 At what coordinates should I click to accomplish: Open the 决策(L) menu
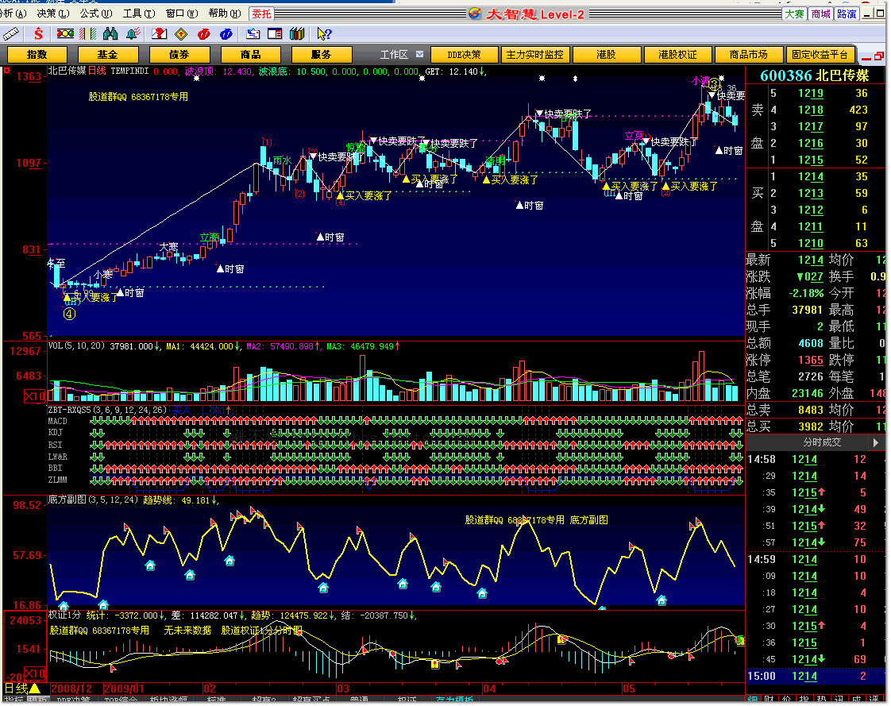(x=53, y=14)
